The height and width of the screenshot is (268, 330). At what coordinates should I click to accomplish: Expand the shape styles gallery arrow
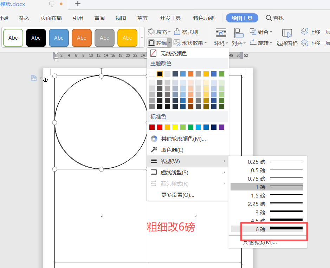pos(142,37)
